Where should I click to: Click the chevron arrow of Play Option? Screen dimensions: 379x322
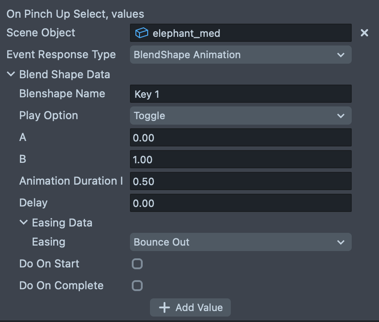click(341, 116)
